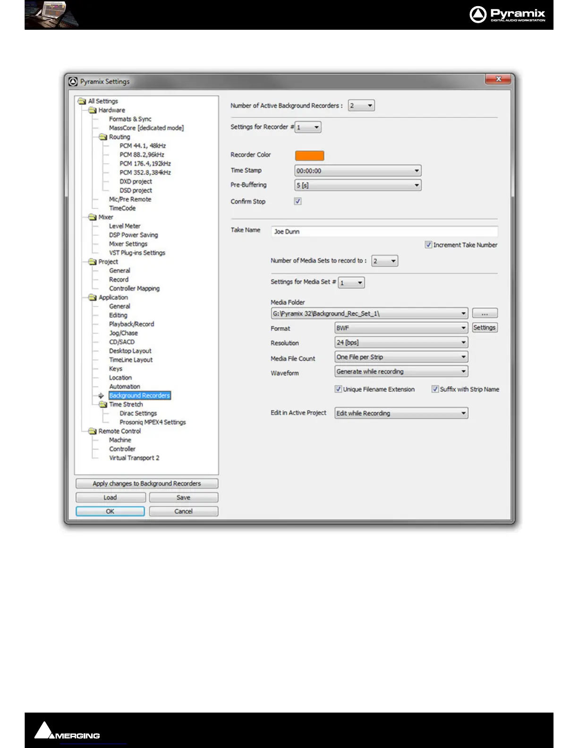The image size is (578, 748).
Task: Disable Increment Take Number checkbox
Action: point(428,245)
